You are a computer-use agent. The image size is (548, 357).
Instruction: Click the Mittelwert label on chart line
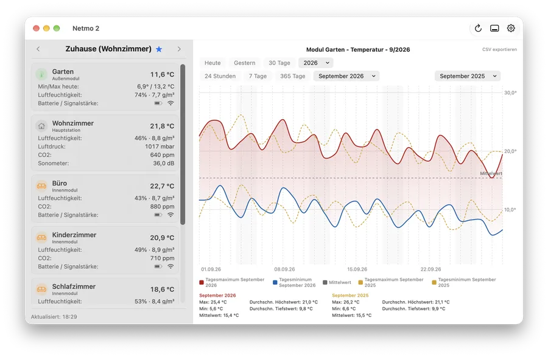(491, 173)
